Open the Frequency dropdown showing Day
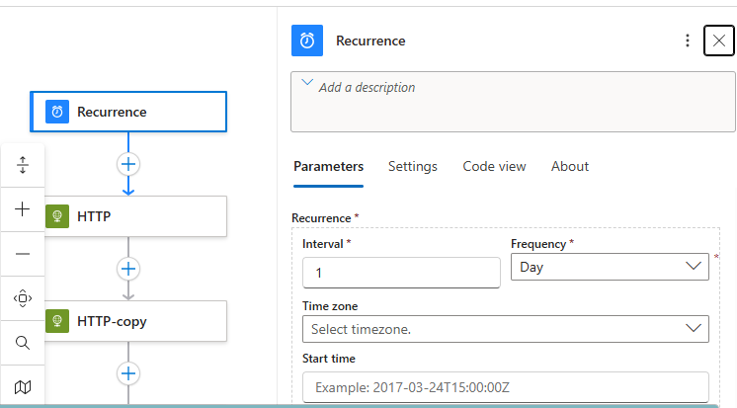 pos(610,267)
